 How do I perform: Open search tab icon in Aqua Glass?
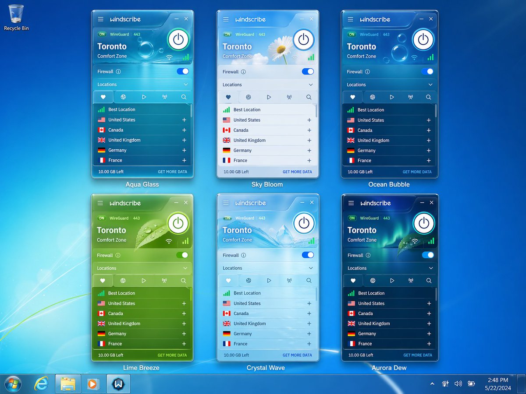(x=184, y=97)
